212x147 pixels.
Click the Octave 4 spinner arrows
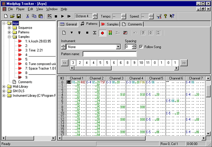coord(95,16)
